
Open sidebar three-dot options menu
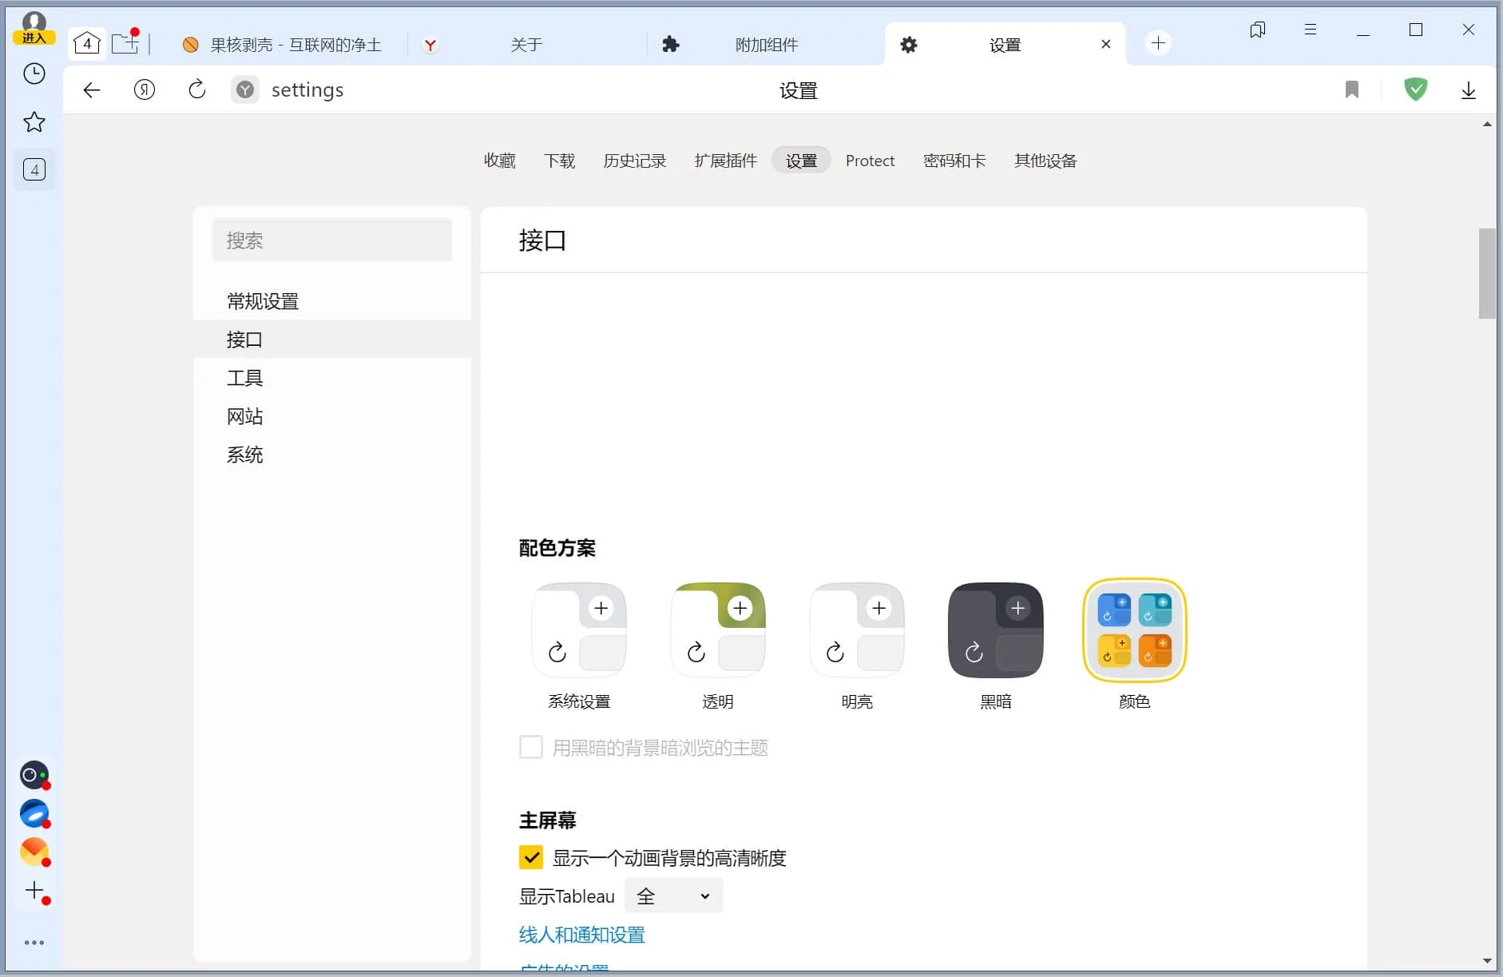click(x=34, y=942)
